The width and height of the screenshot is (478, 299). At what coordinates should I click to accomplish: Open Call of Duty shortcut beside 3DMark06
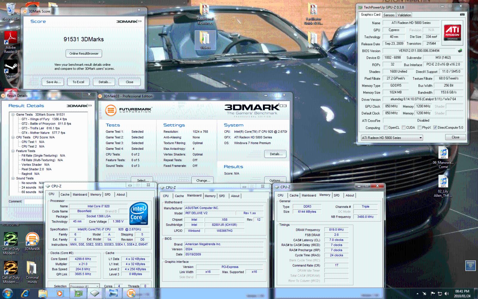[10, 243]
